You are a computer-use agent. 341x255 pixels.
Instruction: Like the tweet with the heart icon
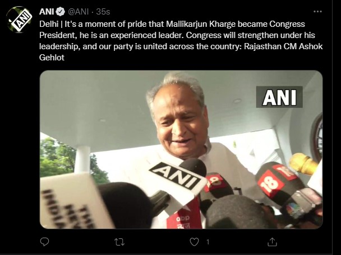point(194,242)
